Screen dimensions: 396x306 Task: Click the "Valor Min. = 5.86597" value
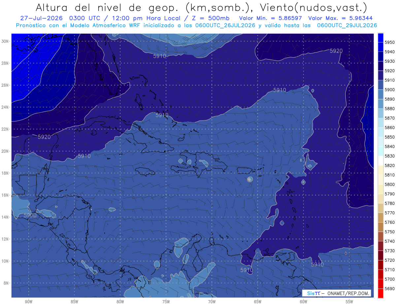pyautogui.click(x=271, y=18)
